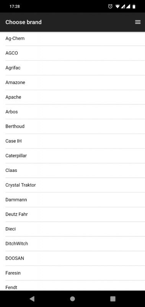Open recent apps square button
This screenshot has height=307, width=145.
click(x=113, y=299)
